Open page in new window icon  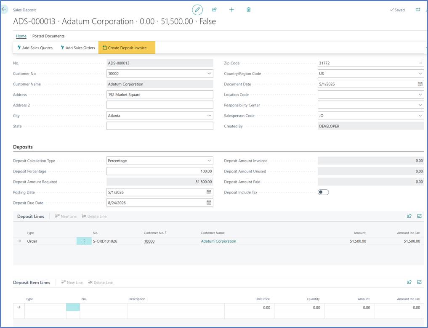coord(417,10)
